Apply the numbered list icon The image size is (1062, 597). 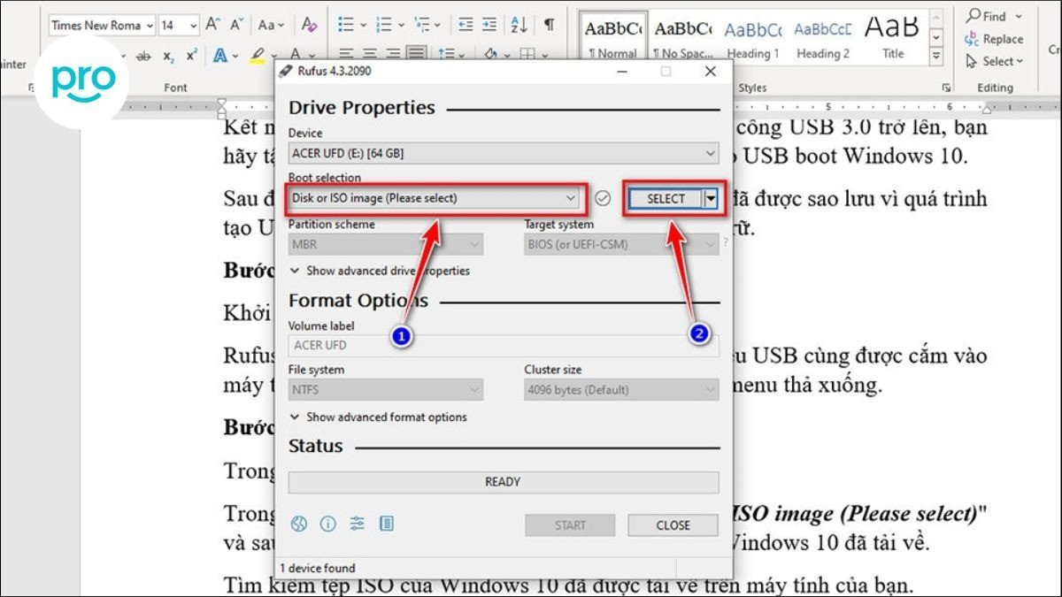[x=385, y=24]
